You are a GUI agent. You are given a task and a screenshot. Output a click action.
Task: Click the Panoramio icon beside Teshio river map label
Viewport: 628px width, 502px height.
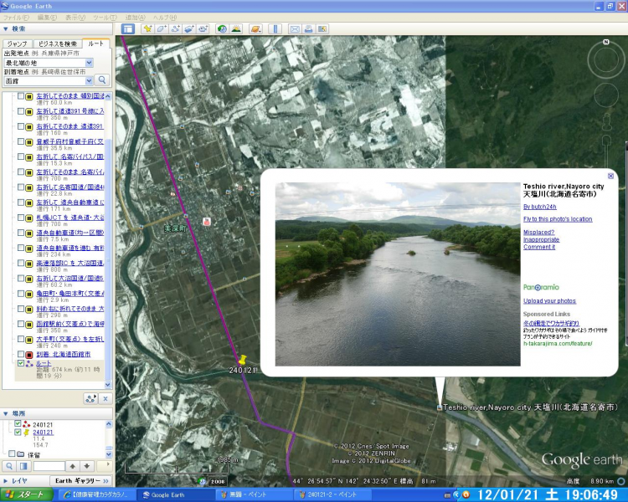click(x=440, y=407)
